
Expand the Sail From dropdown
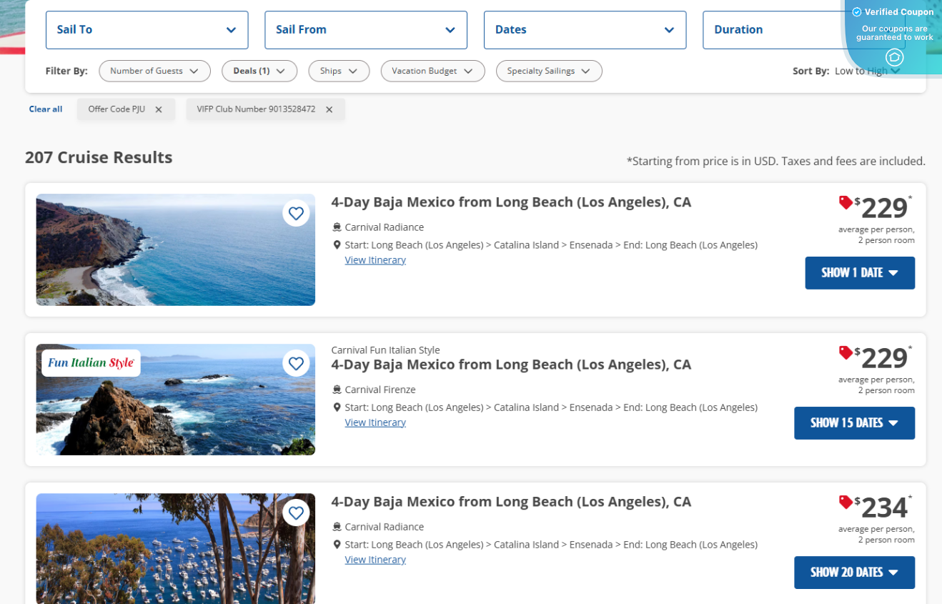(x=365, y=30)
